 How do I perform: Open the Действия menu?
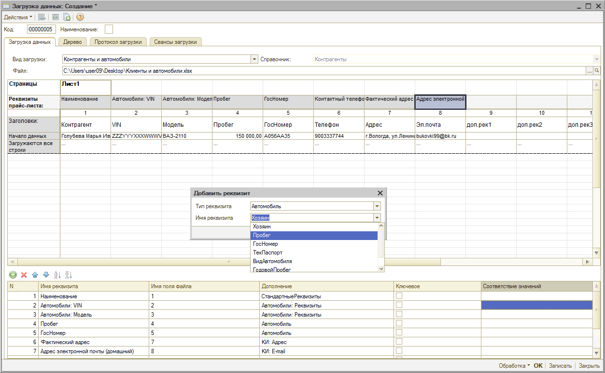click(x=18, y=17)
